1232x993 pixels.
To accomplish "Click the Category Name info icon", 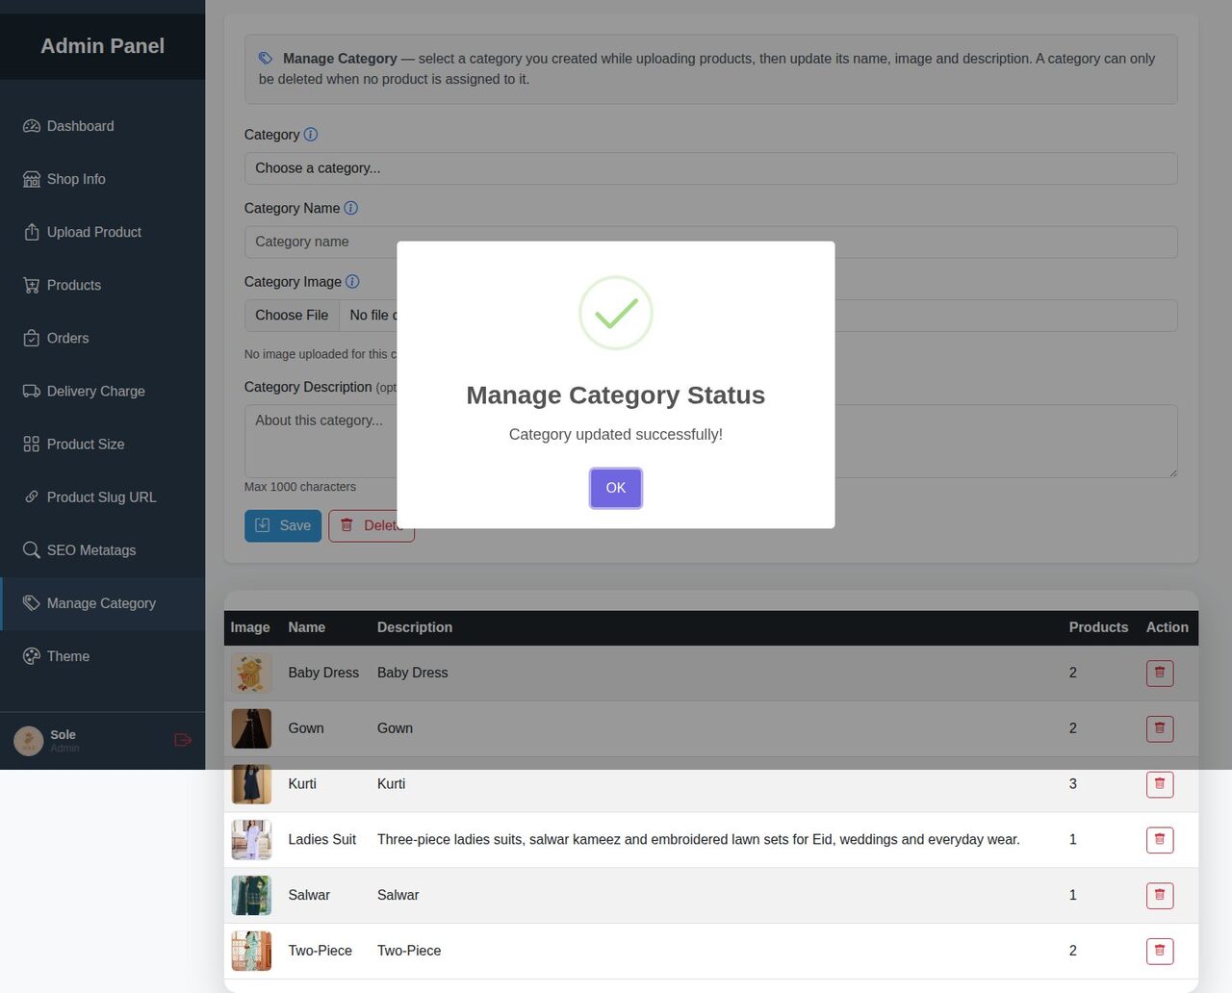I will [x=351, y=208].
